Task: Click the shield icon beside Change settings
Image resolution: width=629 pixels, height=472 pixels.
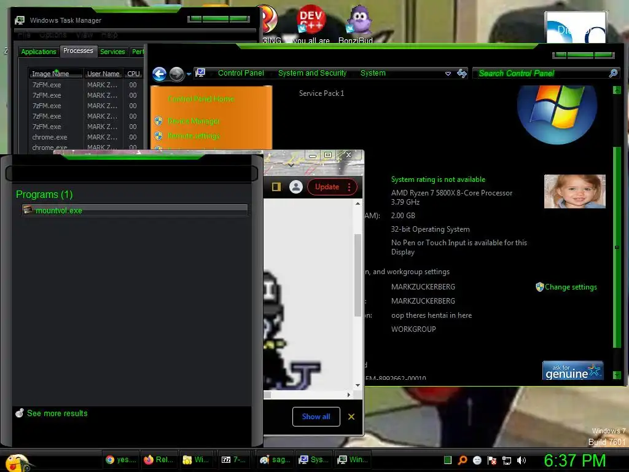Action: (539, 286)
